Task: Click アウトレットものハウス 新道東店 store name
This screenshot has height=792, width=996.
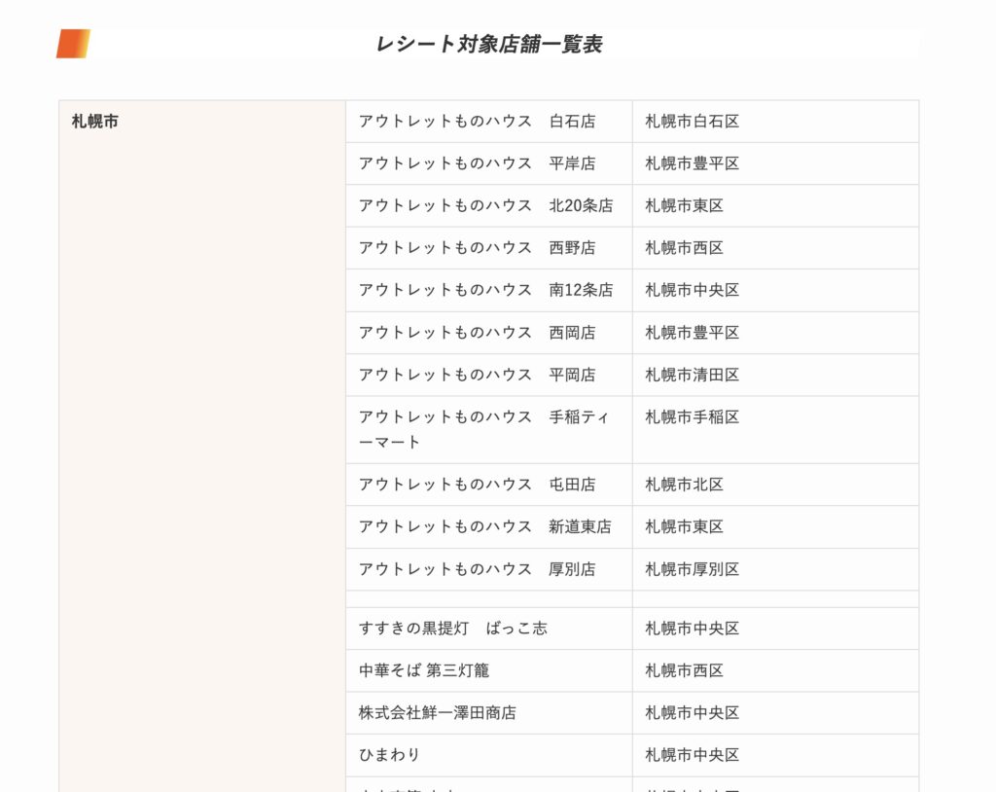Action: click(484, 526)
